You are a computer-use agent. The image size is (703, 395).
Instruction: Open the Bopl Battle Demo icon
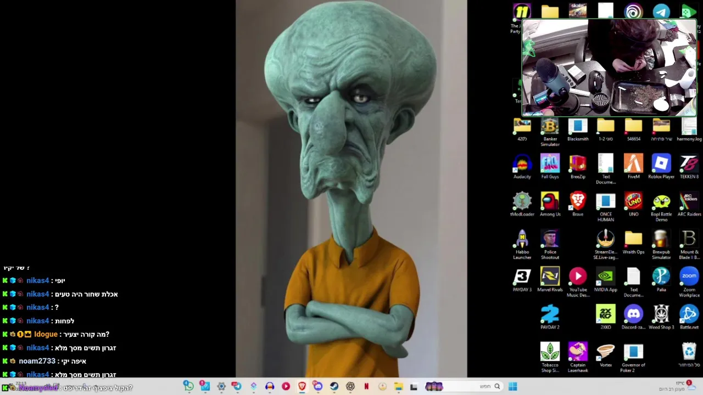(x=661, y=207)
